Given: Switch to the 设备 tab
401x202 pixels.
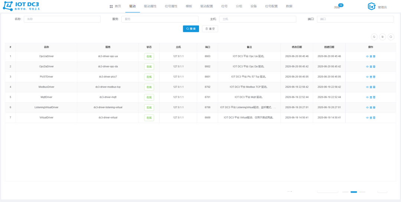Looking at the screenshot, I should [254, 7].
